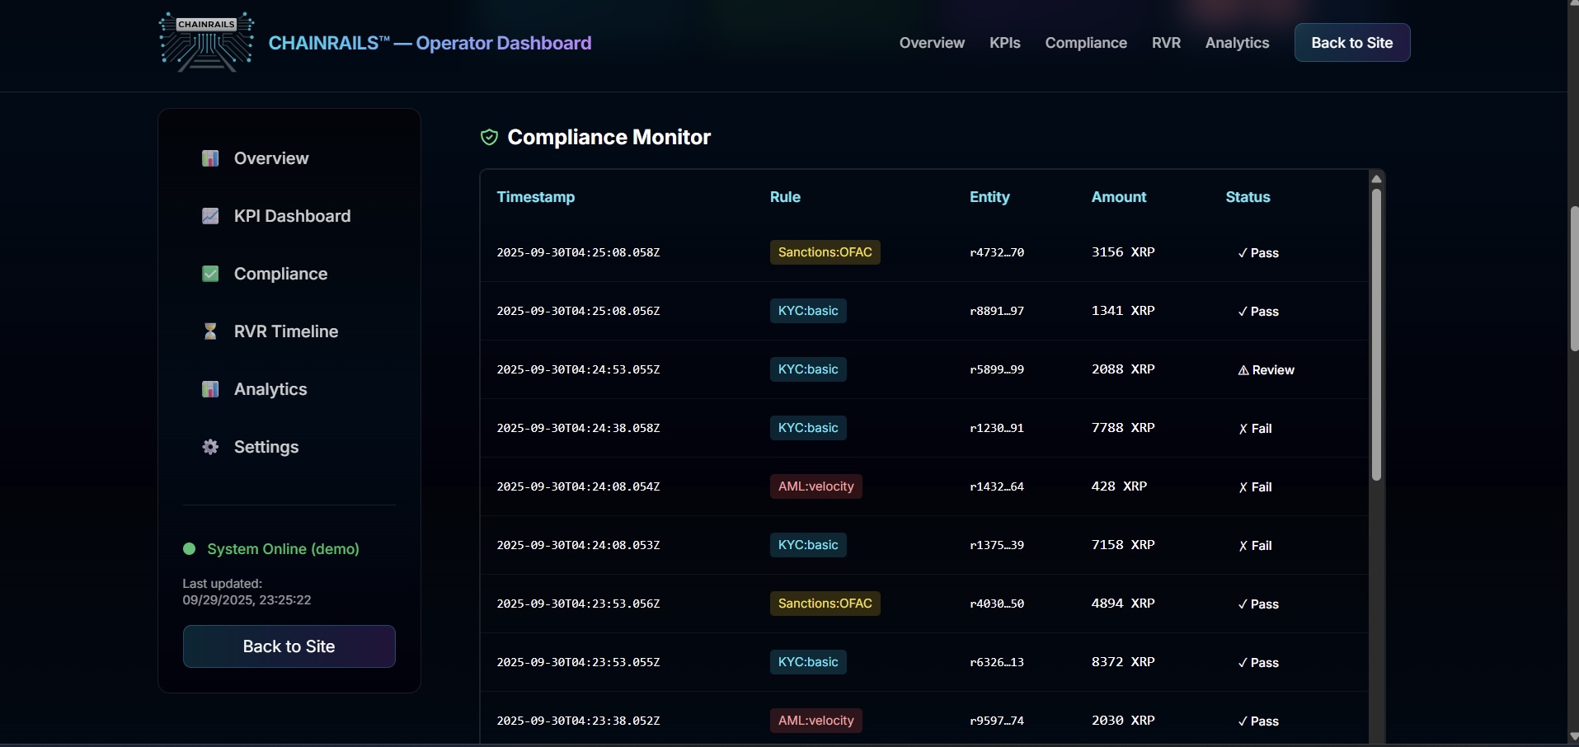1579x747 pixels.
Task: Click the Rule column header
Action: point(785,197)
